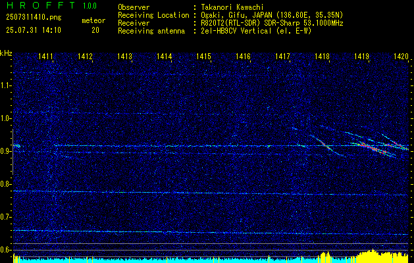Image resolution: width=414 pixels, height=263 pixels.
Task: Click the kHz axis unit label
Action: click(x=6, y=53)
